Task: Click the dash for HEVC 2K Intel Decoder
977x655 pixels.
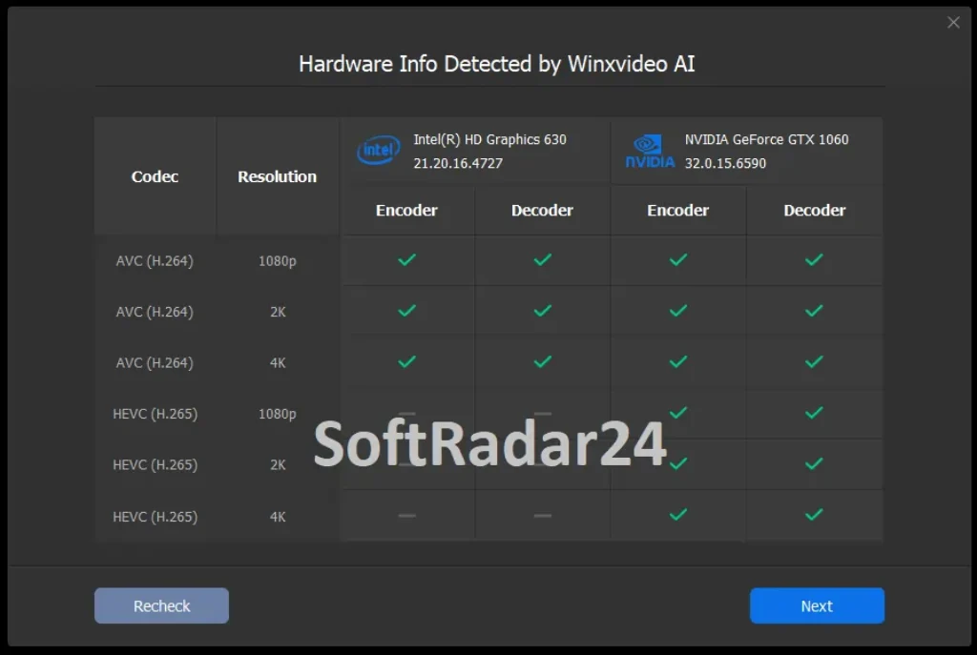Action: click(542, 464)
